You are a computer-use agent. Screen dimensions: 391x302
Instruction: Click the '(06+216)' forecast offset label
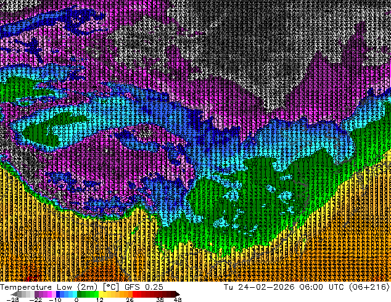click(x=369, y=287)
